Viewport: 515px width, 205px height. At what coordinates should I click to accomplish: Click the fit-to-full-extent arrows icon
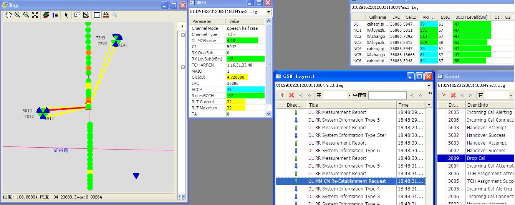pos(35,15)
